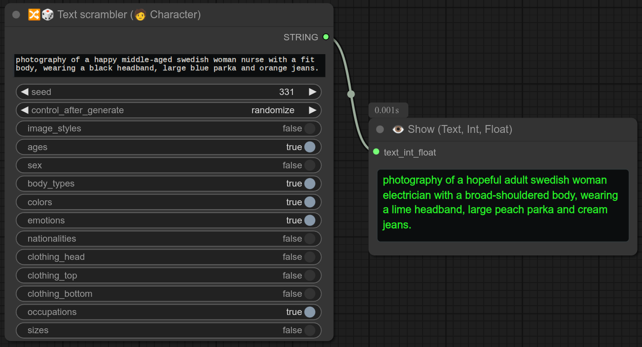Screen dimensions: 642x347
Task: Turn off the colors toggle
Action: tap(309, 202)
